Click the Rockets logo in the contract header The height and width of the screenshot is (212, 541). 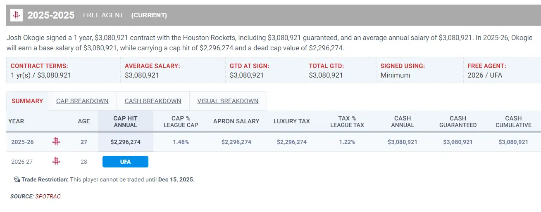click(16, 15)
